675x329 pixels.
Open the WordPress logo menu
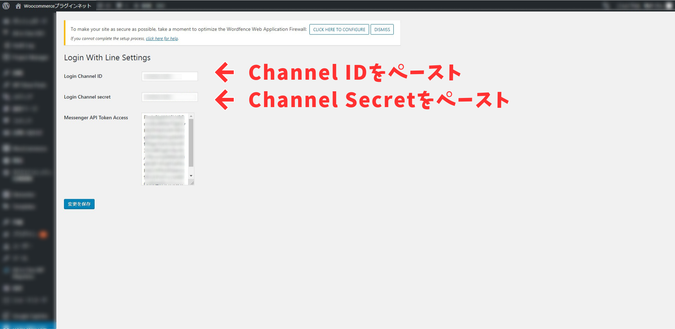[6, 6]
